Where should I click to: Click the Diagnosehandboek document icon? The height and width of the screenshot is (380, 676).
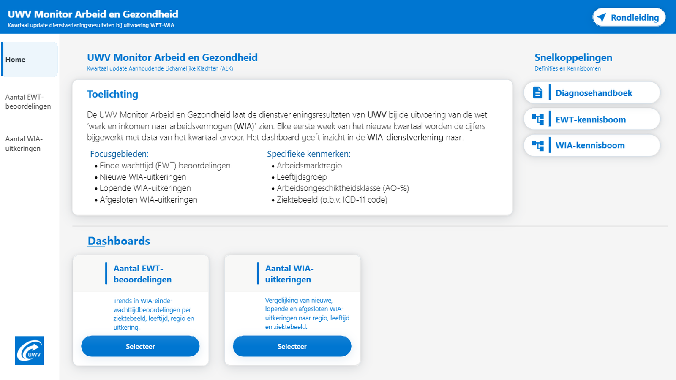coord(537,92)
